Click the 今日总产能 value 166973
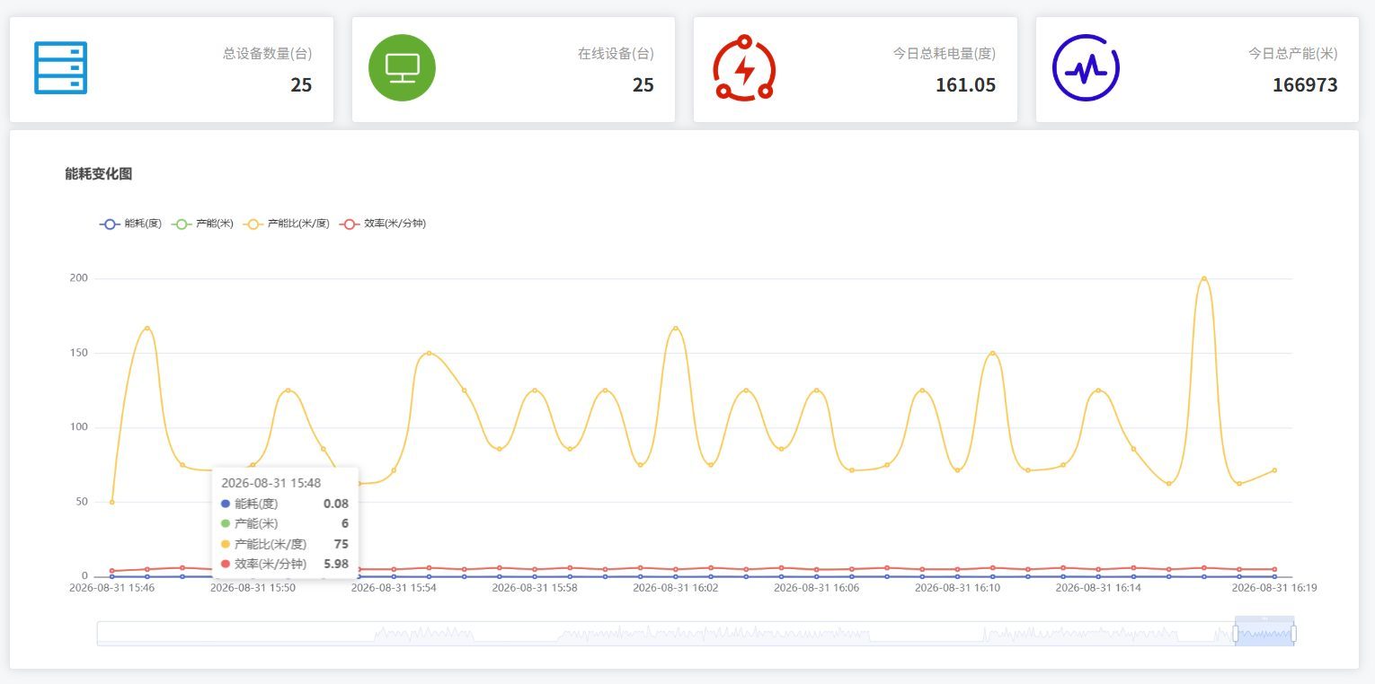 coord(1305,85)
